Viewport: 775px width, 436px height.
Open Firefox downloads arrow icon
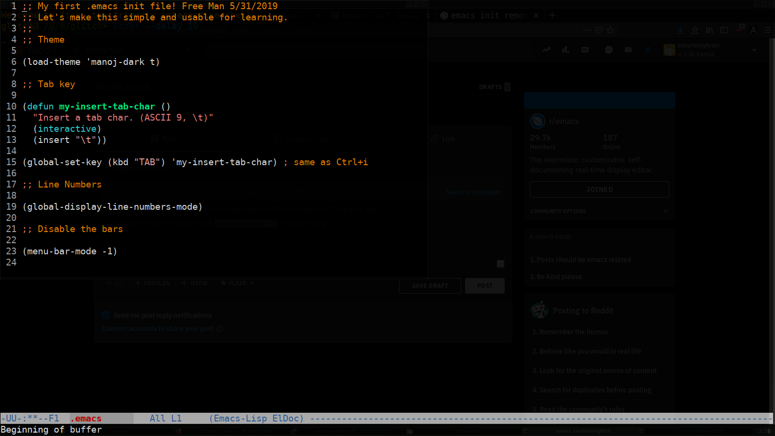[x=681, y=30]
